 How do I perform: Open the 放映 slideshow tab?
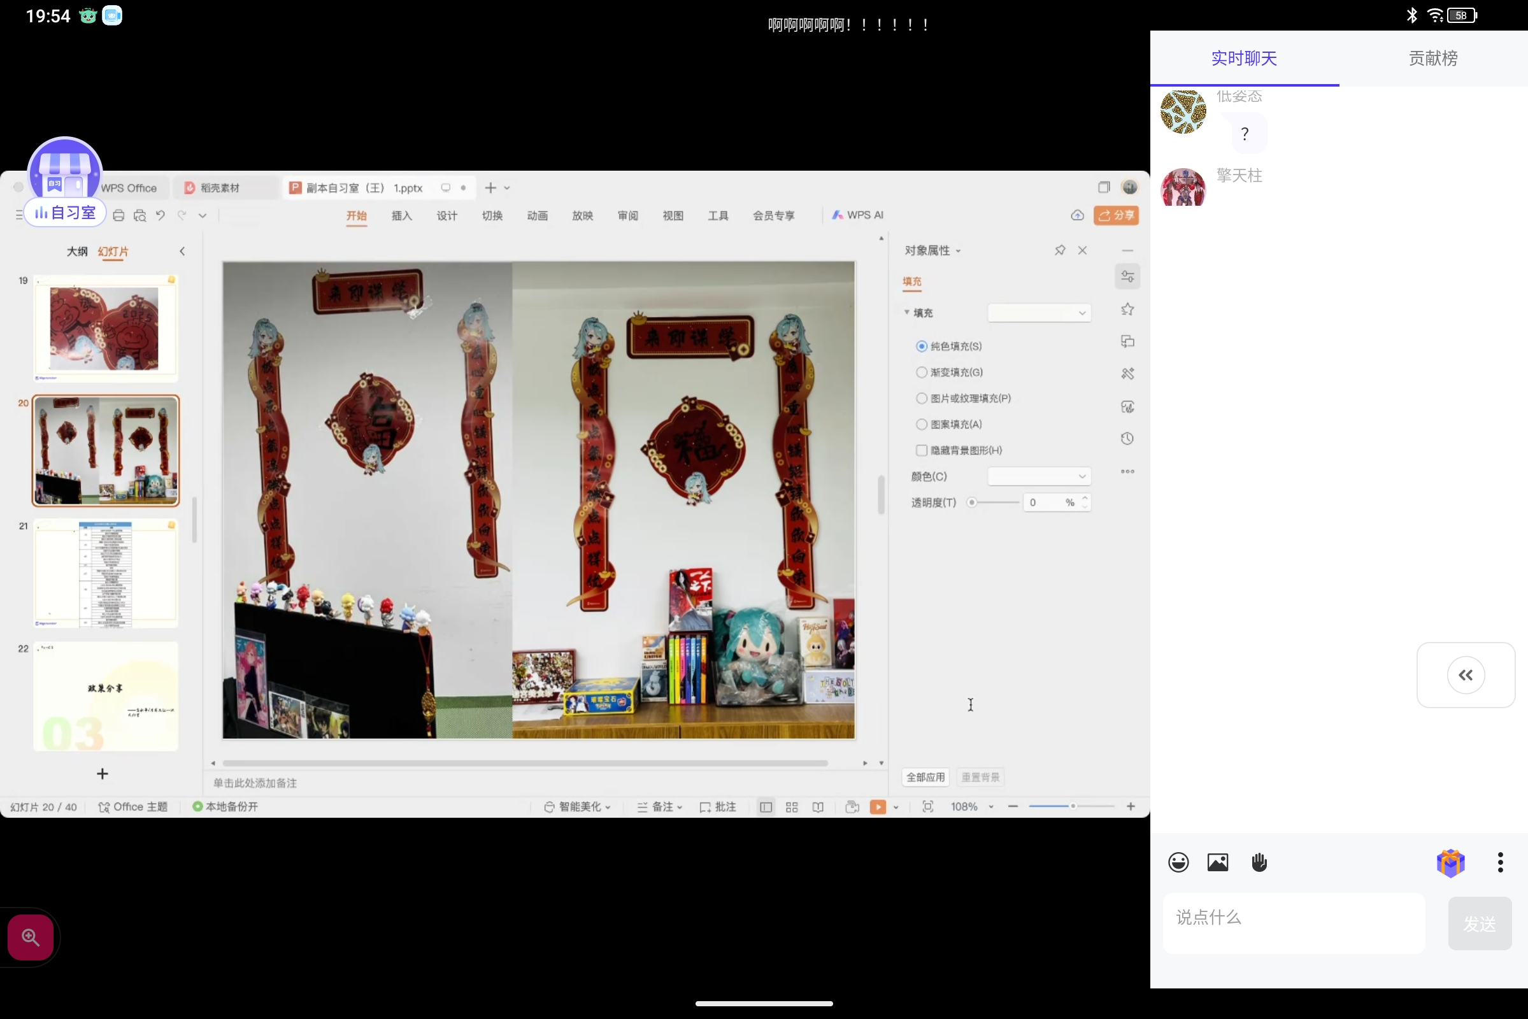coord(582,215)
